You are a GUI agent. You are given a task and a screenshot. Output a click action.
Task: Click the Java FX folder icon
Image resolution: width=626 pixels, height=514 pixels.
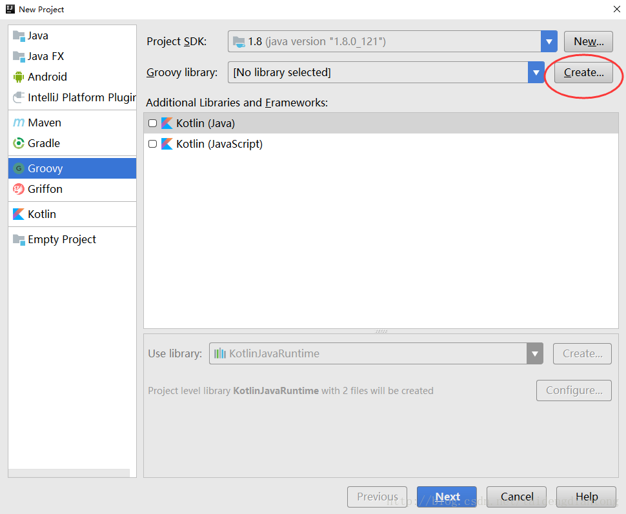click(18, 56)
